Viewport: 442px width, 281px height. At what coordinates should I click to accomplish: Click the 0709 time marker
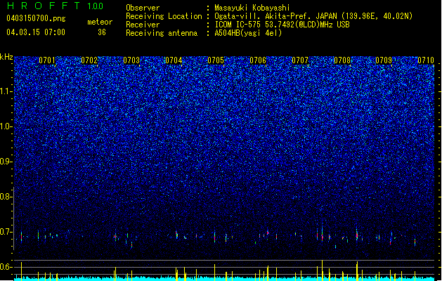pyautogui.click(x=384, y=60)
